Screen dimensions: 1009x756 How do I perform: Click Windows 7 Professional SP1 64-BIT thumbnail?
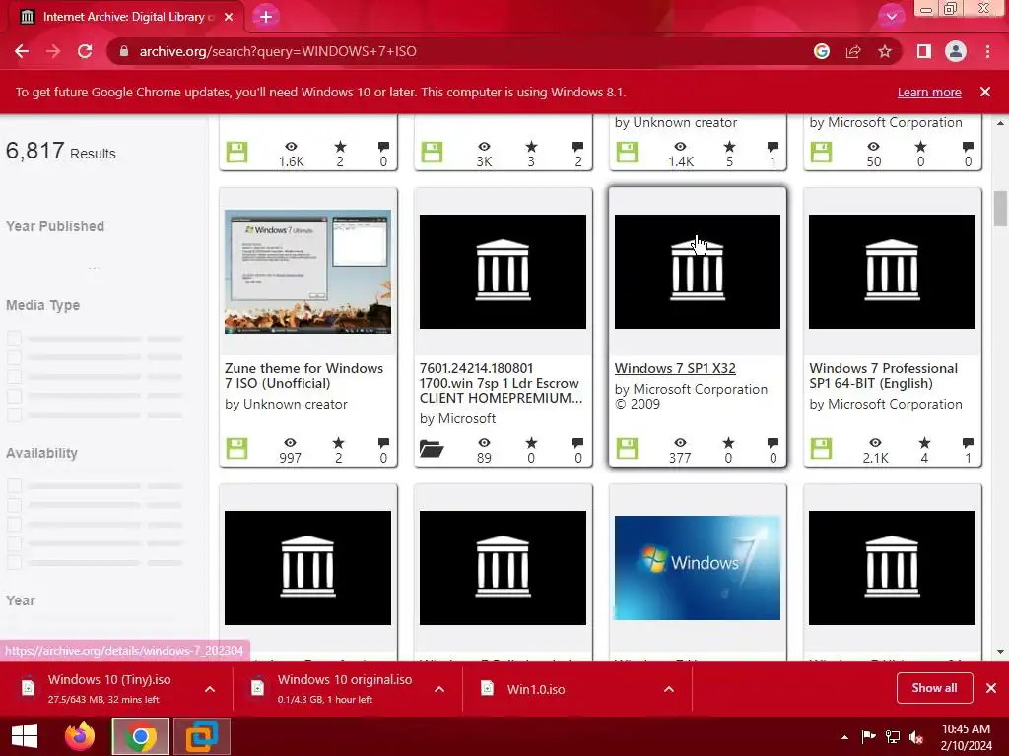point(892,272)
